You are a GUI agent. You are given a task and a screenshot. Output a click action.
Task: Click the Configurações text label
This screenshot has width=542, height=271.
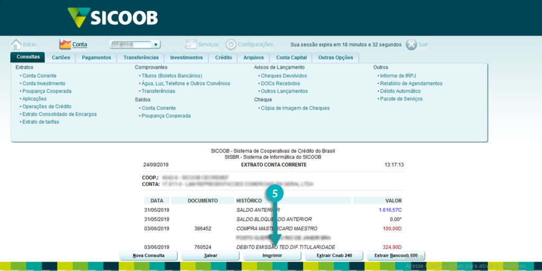pyautogui.click(x=256, y=44)
